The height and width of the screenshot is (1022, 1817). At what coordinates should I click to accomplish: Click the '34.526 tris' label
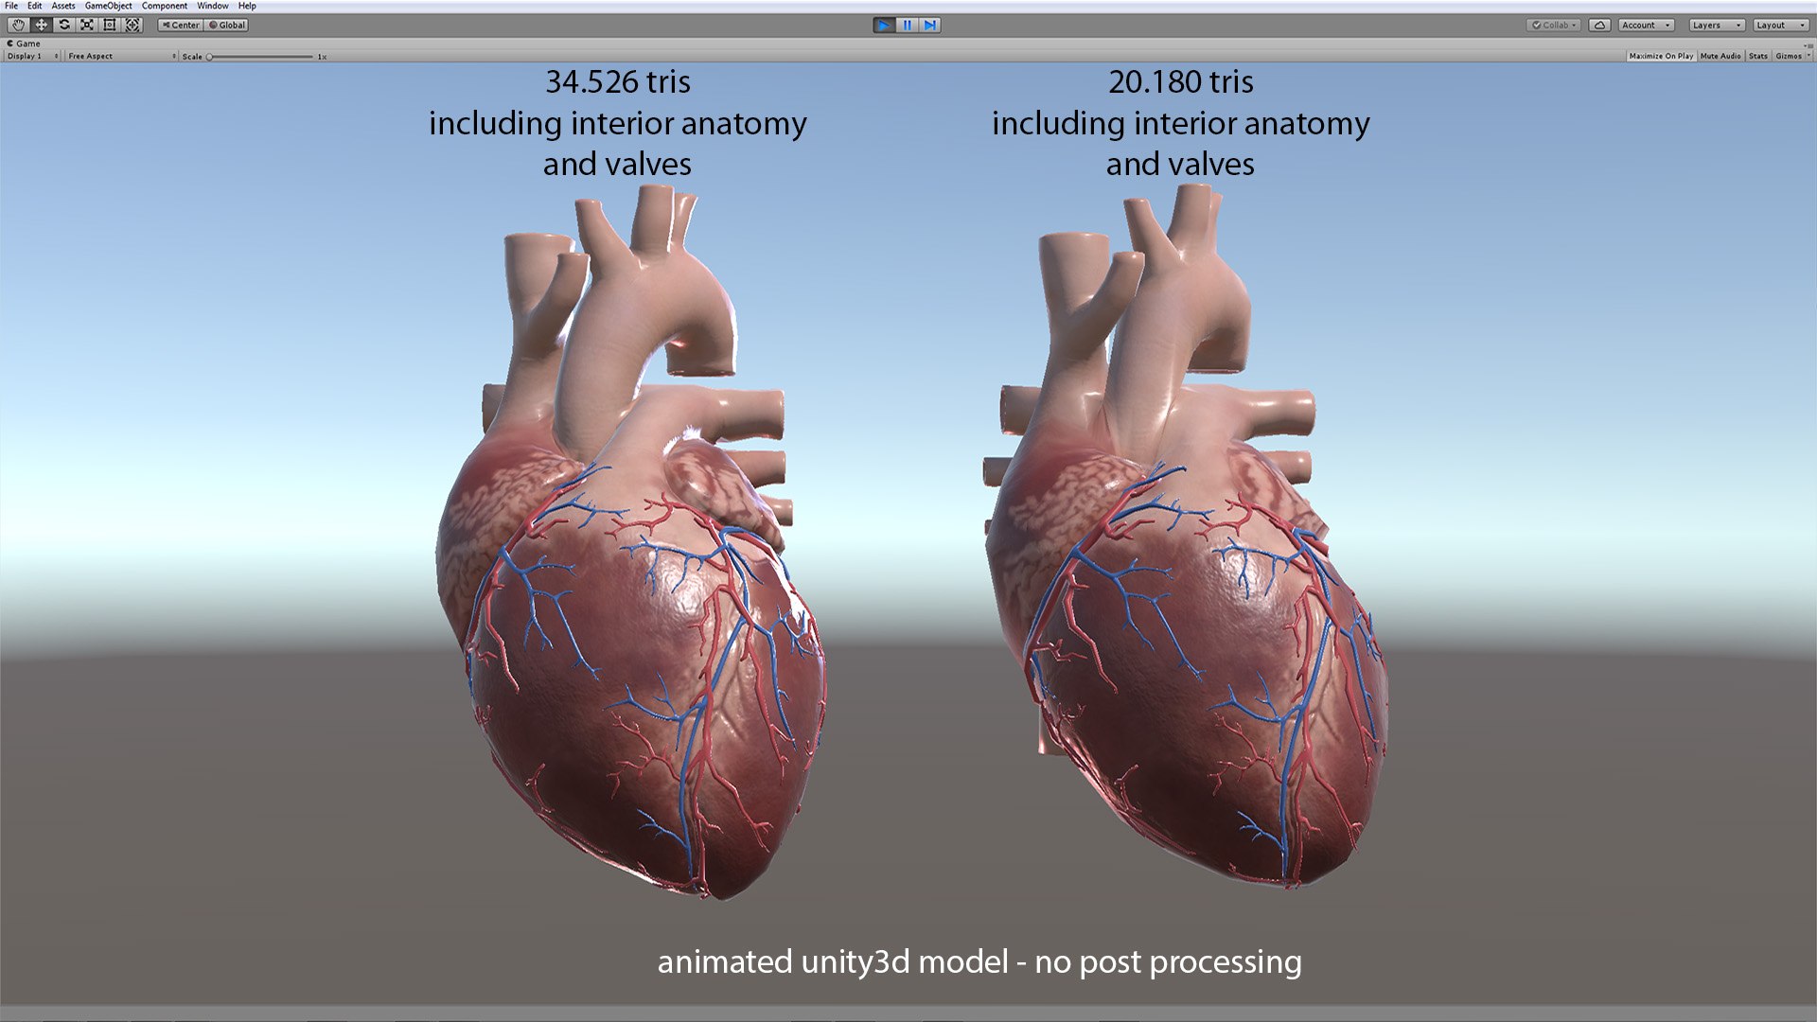(617, 82)
